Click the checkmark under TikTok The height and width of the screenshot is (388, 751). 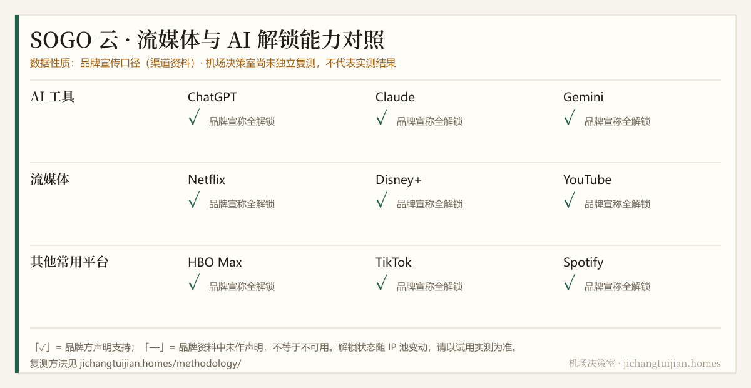(x=382, y=283)
